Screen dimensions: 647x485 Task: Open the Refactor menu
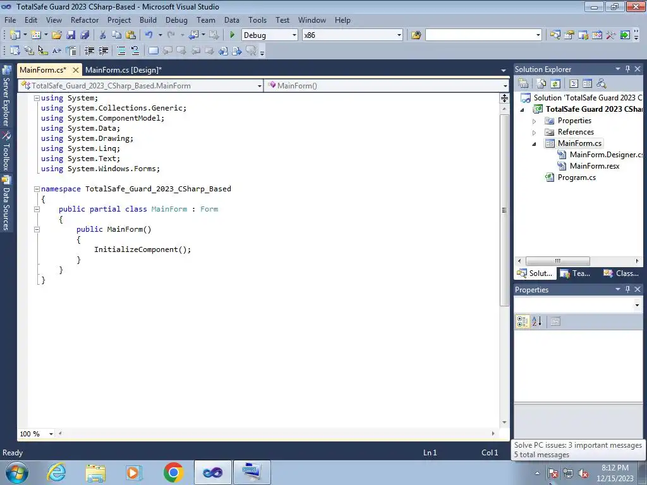[85, 20]
